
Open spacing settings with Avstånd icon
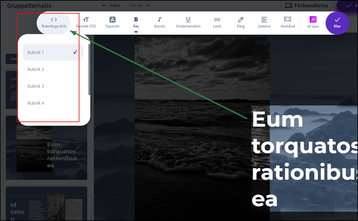coord(287,23)
